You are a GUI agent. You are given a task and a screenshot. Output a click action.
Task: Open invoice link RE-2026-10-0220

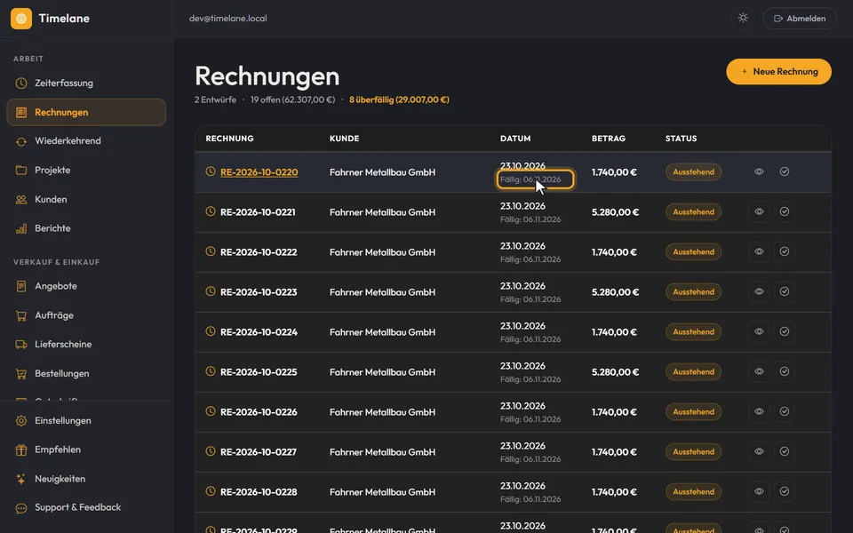259,172
